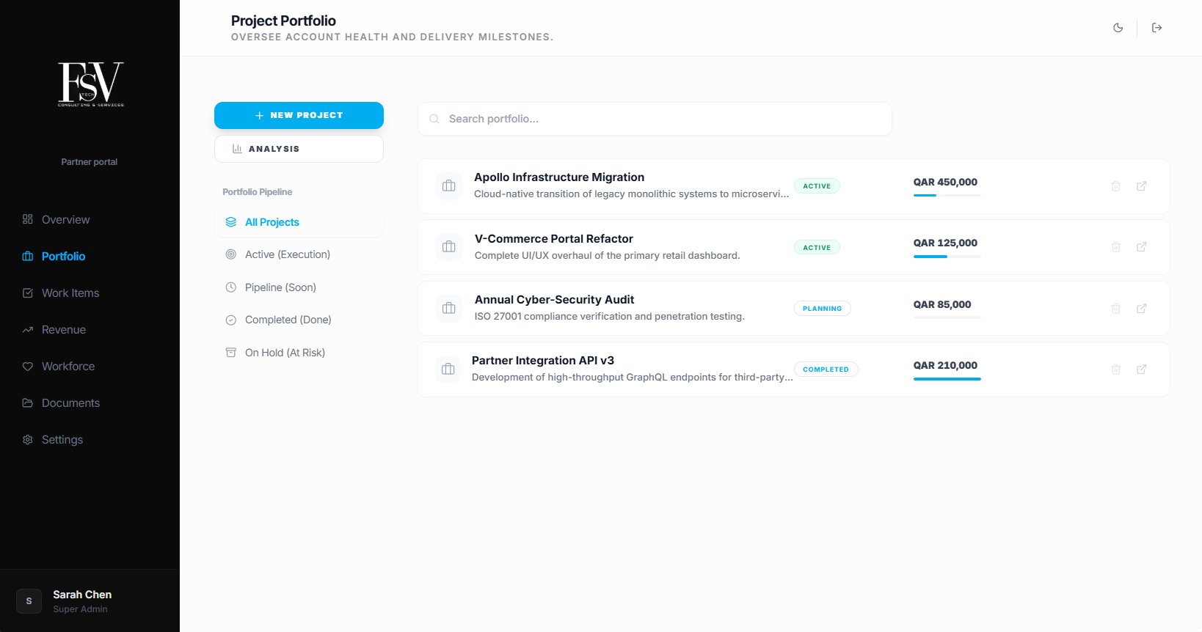Click the Portfolio Pipeline heading

pyautogui.click(x=258, y=192)
